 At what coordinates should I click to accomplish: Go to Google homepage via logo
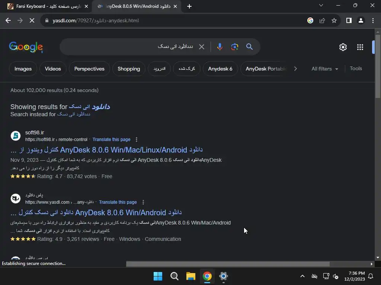click(26, 47)
